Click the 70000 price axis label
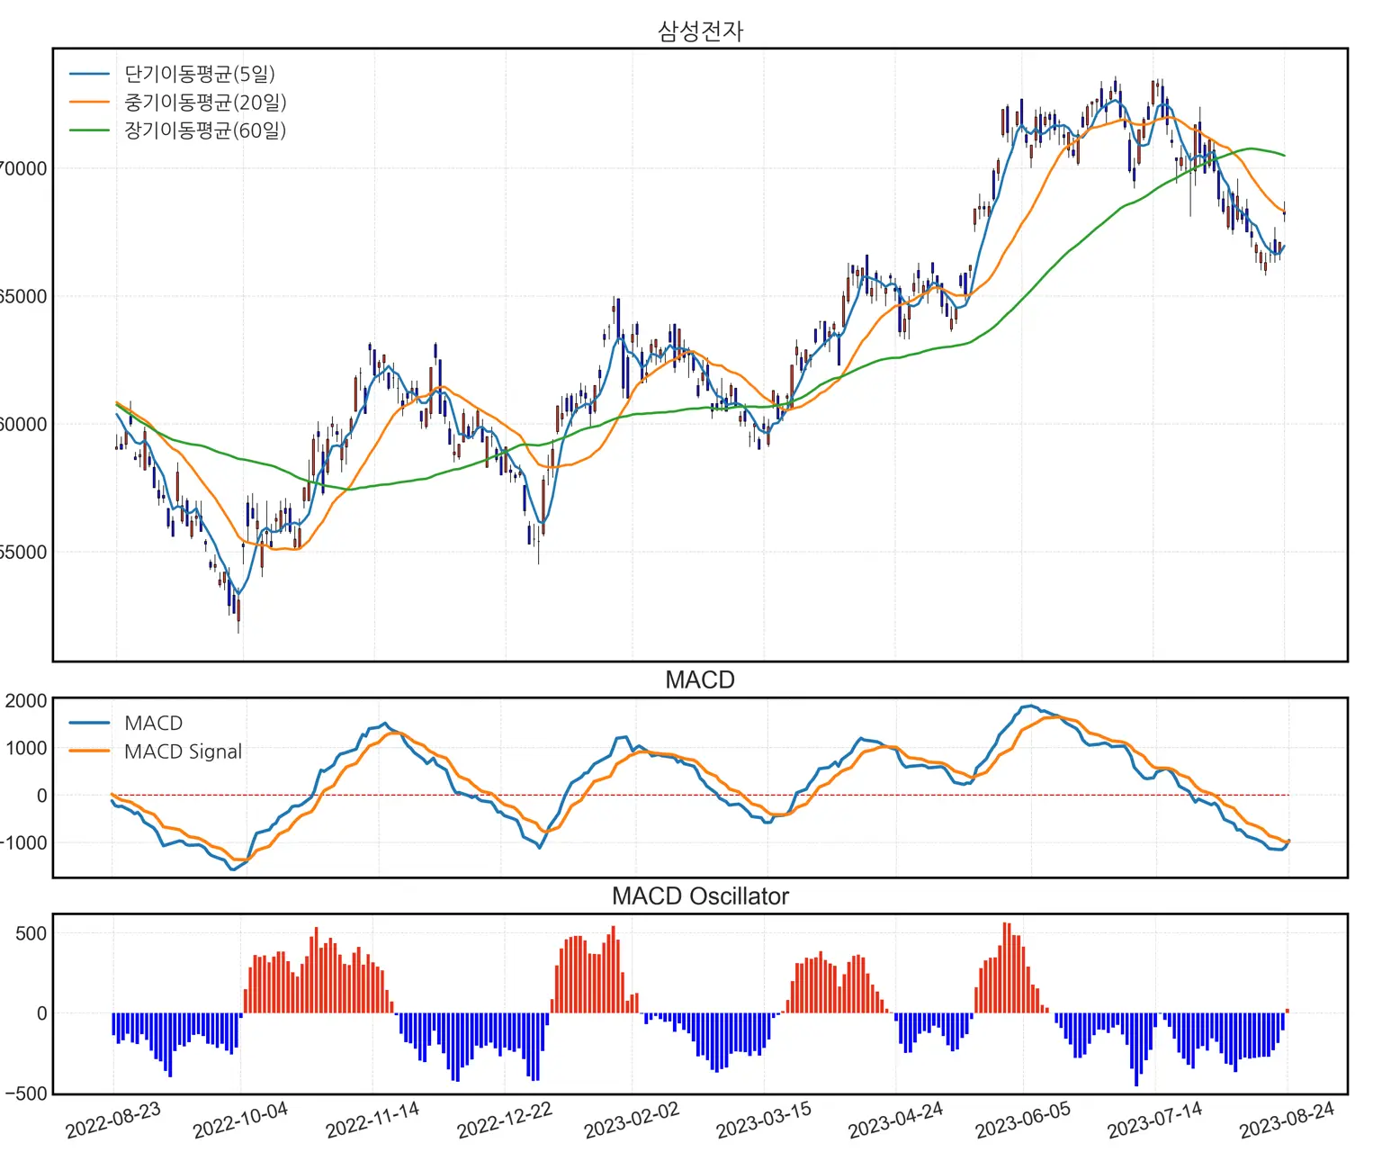This screenshot has width=1382, height=1152. tap(23, 168)
